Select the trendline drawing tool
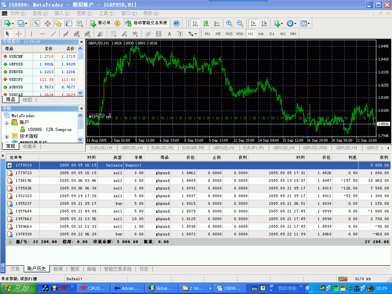The width and height of the screenshot is (392, 294). tap(53, 34)
